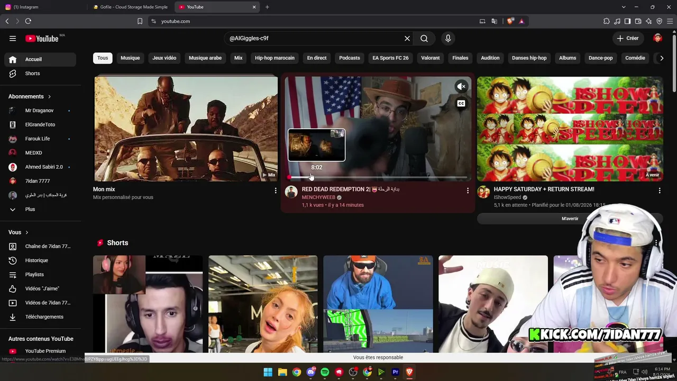Screen dimensions: 677x381
Task: Select the Tous filter chip
Action: (103, 58)
